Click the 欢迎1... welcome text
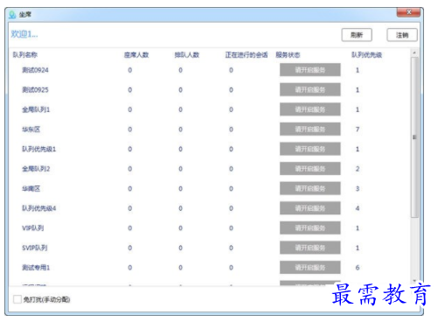The height and width of the screenshot is (322, 438). 24,34
